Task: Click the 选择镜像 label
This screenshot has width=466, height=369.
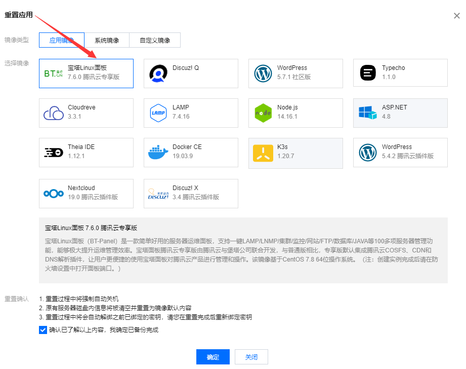Action: (x=17, y=63)
